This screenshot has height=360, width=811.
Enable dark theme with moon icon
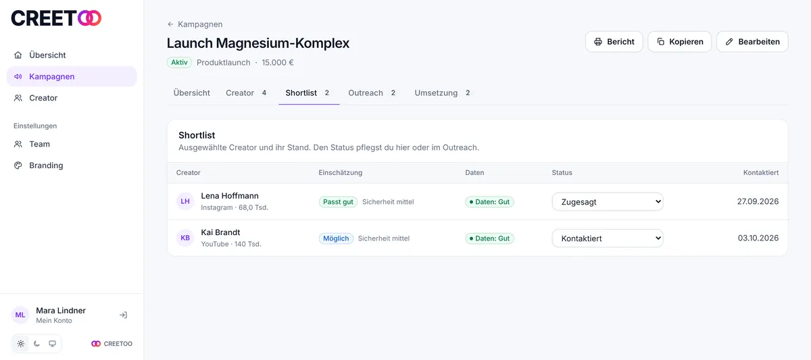[36, 344]
